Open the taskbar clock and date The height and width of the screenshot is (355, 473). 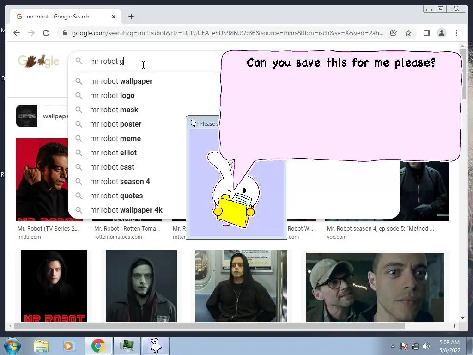pyautogui.click(x=449, y=346)
